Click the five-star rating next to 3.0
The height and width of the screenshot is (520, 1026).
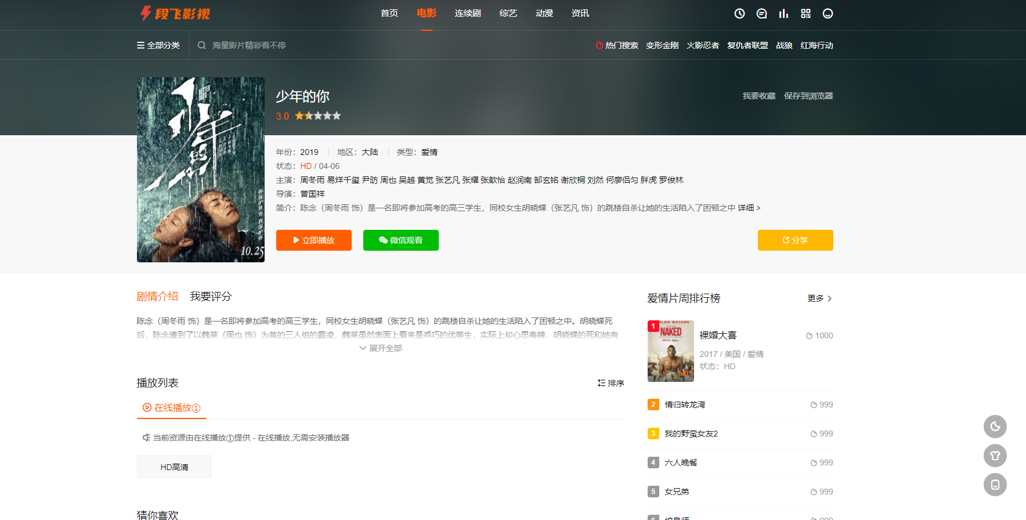(318, 116)
